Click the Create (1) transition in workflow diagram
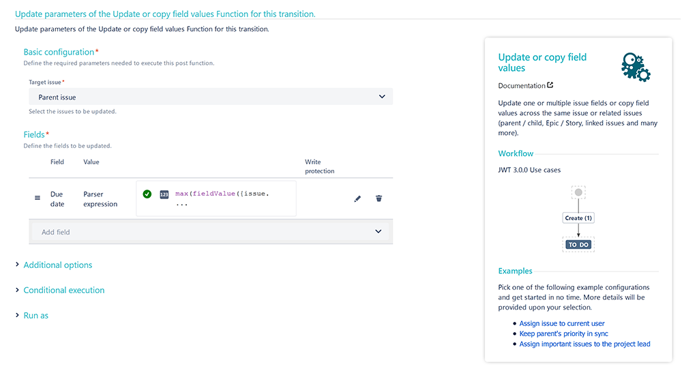This screenshot has width=682, height=373. (x=578, y=218)
